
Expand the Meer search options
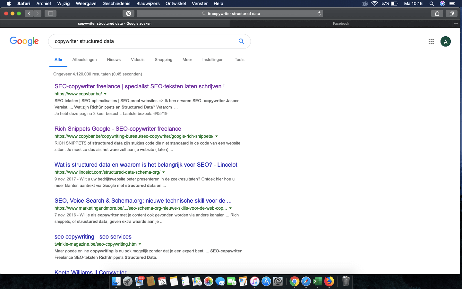(x=187, y=60)
